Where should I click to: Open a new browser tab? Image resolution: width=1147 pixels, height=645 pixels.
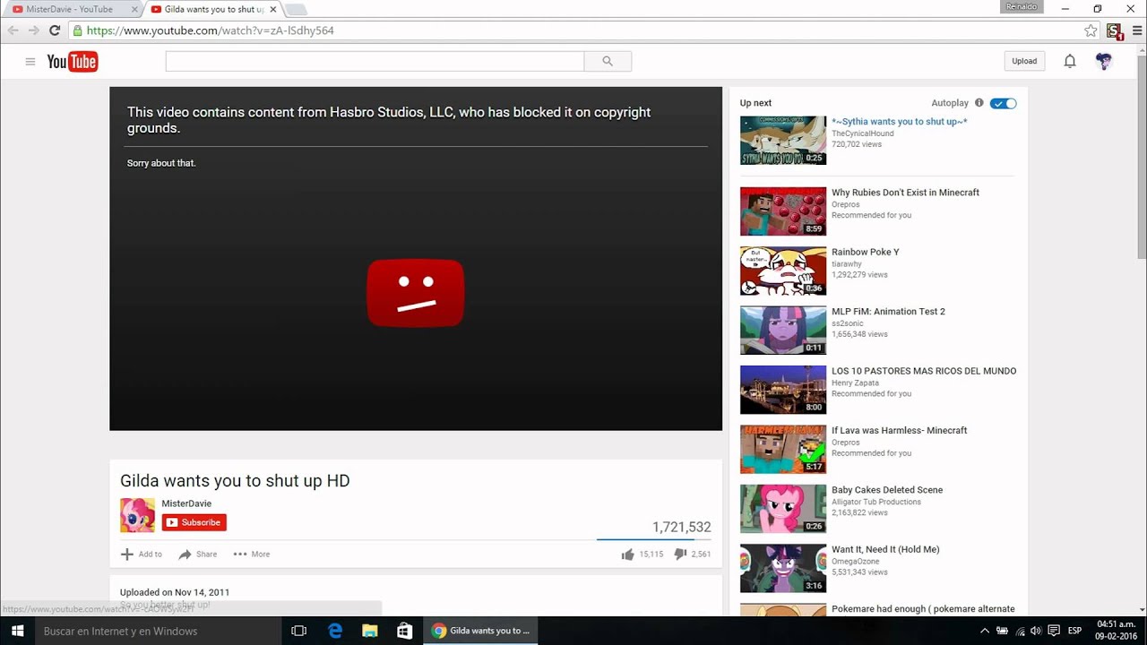pos(296,10)
